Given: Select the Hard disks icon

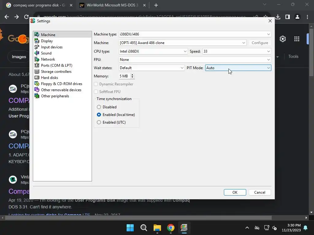Looking at the screenshot, I should [37, 77].
